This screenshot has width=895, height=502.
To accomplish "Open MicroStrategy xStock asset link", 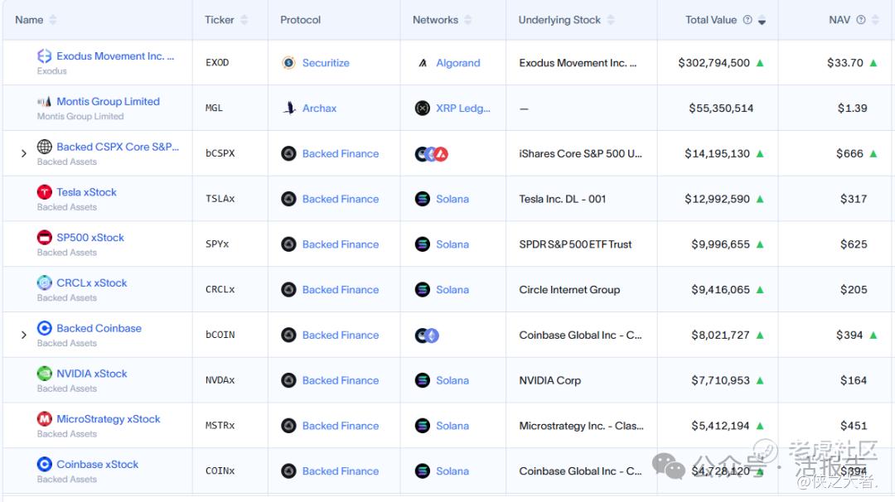I will pos(109,418).
